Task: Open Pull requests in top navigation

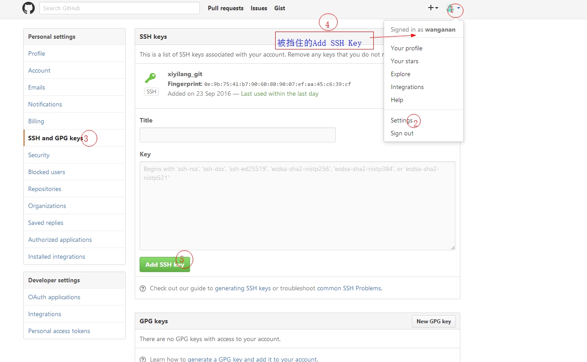Action: point(226,8)
